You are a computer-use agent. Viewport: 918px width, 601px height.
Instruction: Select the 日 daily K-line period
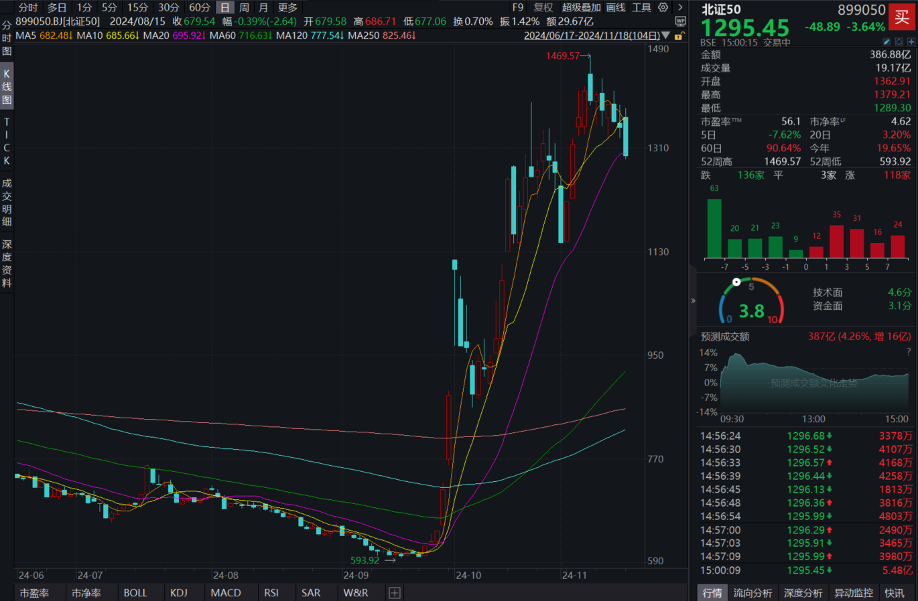[225, 7]
